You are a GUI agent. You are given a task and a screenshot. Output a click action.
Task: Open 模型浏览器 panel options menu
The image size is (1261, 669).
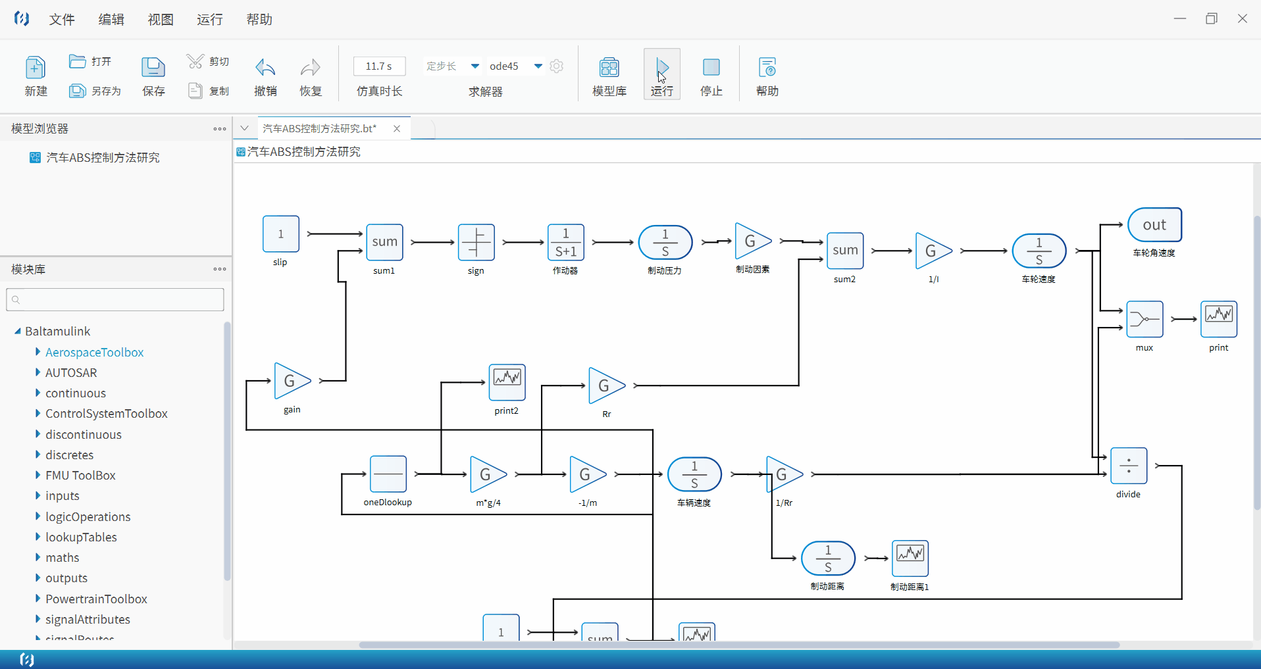(220, 129)
